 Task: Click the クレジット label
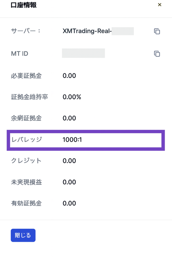(x=26, y=161)
